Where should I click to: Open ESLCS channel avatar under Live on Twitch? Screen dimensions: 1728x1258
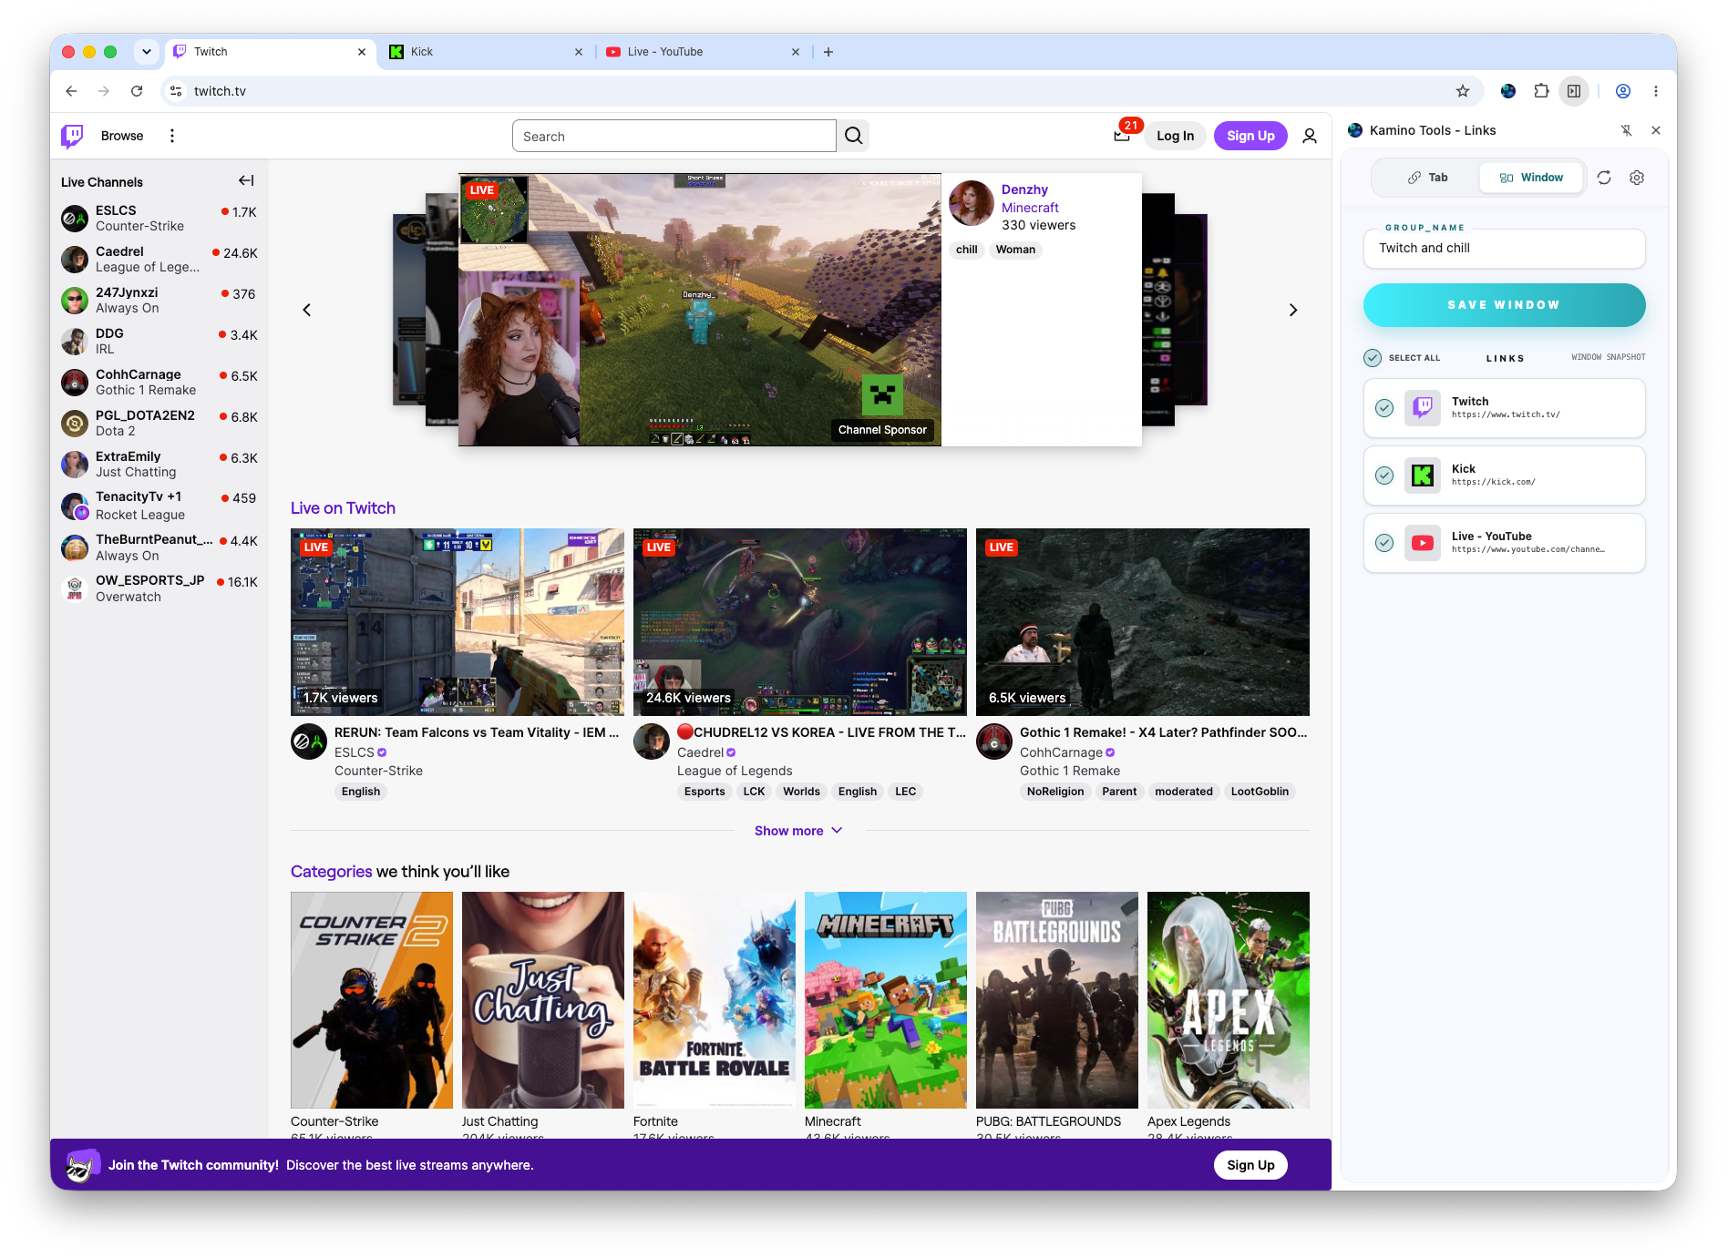click(309, 742)
